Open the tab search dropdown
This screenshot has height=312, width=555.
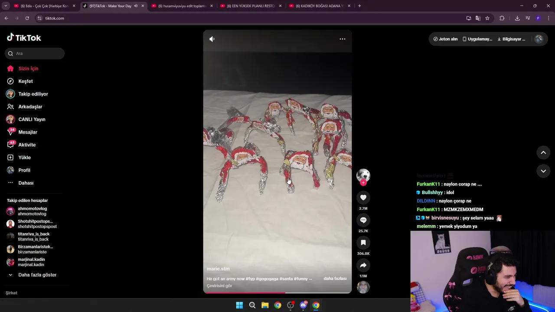tap(6, 6)
